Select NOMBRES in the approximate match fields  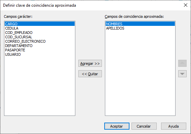coord(140,24)
